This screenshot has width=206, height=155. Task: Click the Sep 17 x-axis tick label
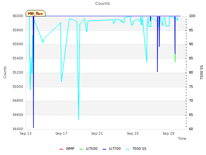(x=61, y=133)
